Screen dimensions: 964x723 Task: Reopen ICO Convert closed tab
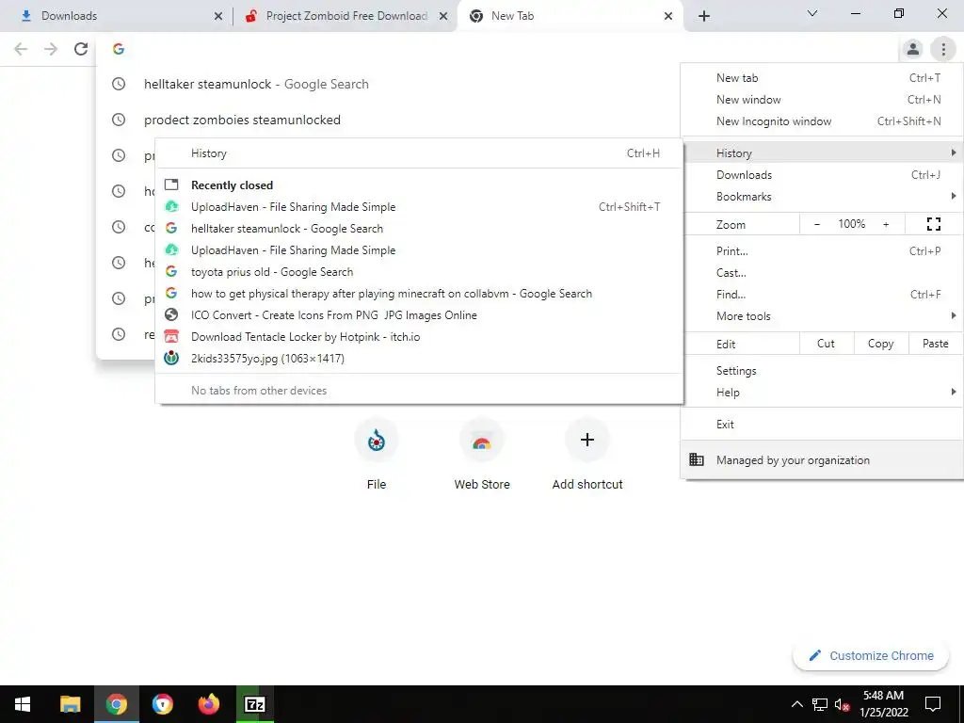click(419, 315)
